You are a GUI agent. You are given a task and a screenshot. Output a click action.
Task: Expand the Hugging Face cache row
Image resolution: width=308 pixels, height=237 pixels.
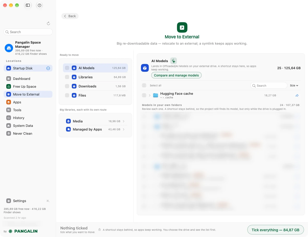click(150, 96)
